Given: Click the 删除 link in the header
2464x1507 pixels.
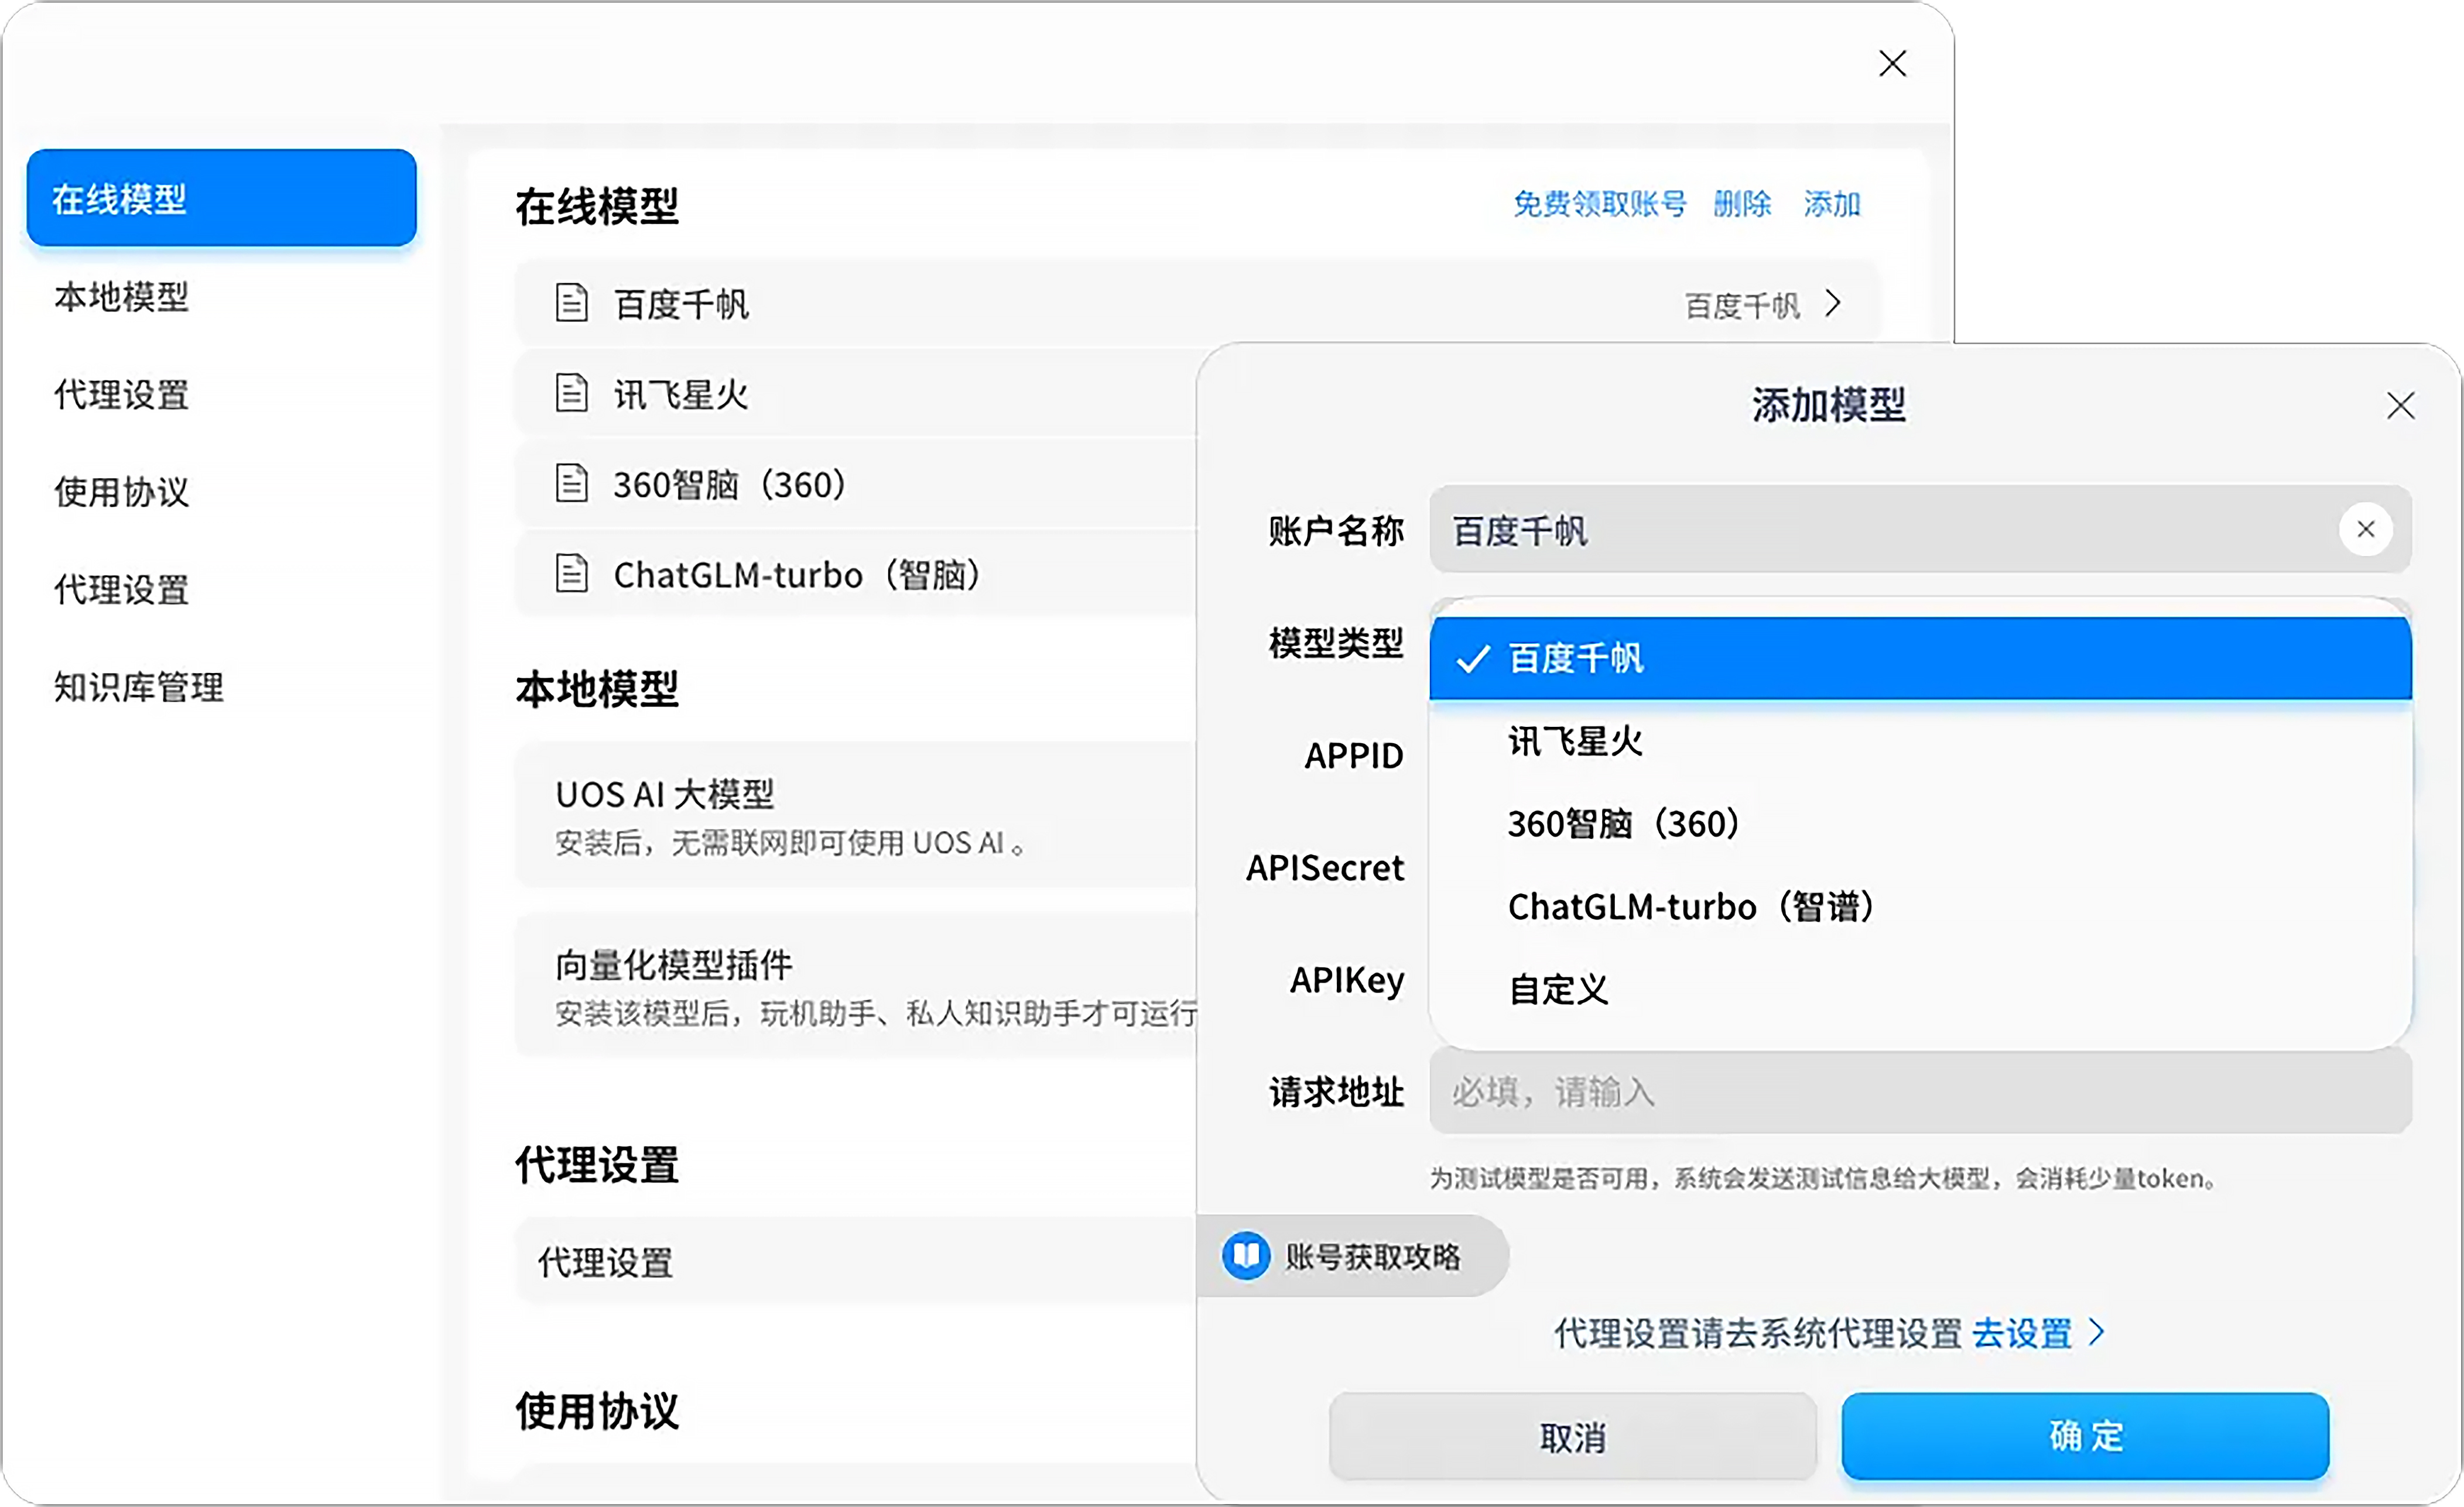Looking at the screenshot, I should pos(1741,204).
